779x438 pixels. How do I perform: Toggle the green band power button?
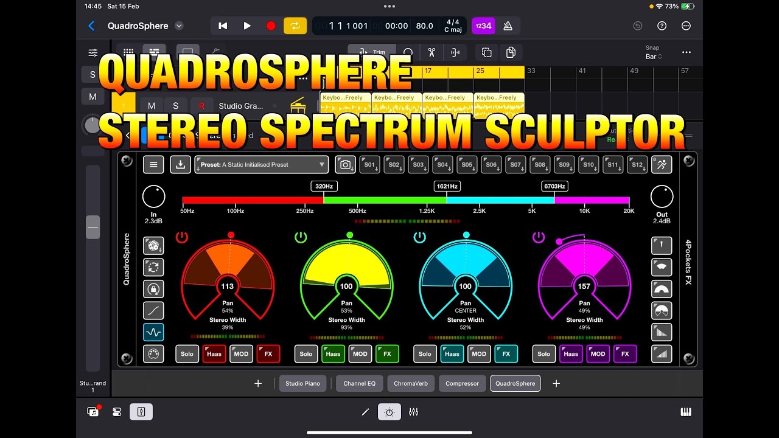point(301,237)
